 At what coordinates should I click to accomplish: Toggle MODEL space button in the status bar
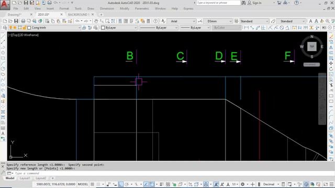tap(83, 184)
